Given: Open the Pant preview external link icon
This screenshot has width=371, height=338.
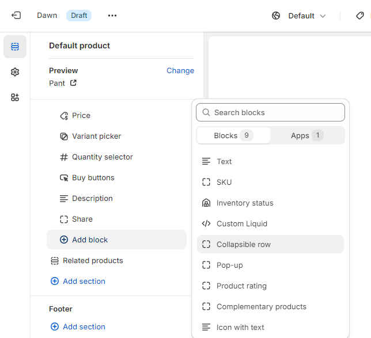Looking at the screenshot, I should pyautogui.click(x=73, y=83).
